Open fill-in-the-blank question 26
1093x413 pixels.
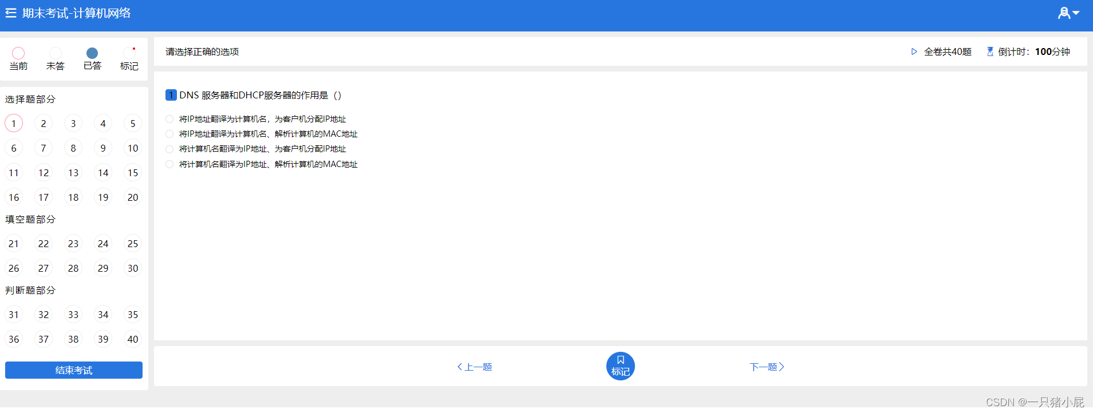[x=14, y=268]
